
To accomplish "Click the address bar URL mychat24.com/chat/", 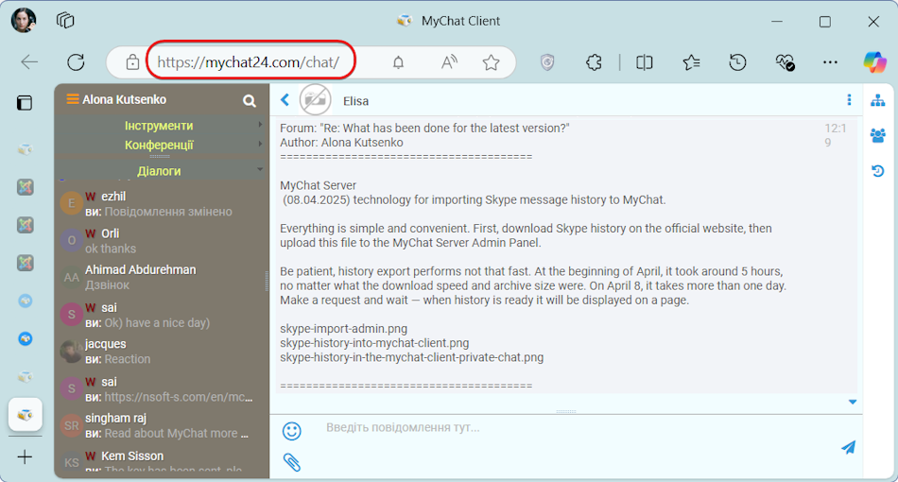I will click(249, 61).
